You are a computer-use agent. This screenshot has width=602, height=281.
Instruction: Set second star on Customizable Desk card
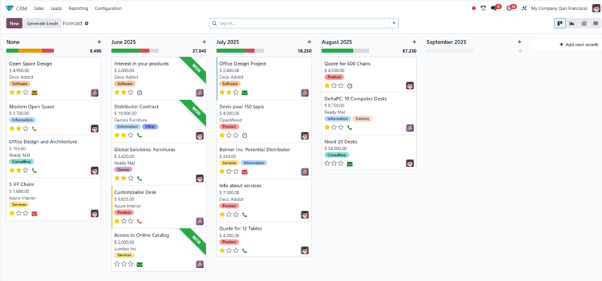click(x=123, y=221)
